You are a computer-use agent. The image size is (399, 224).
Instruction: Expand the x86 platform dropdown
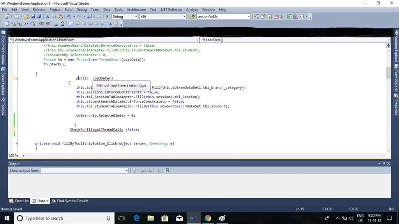click(x=163, y=16)
